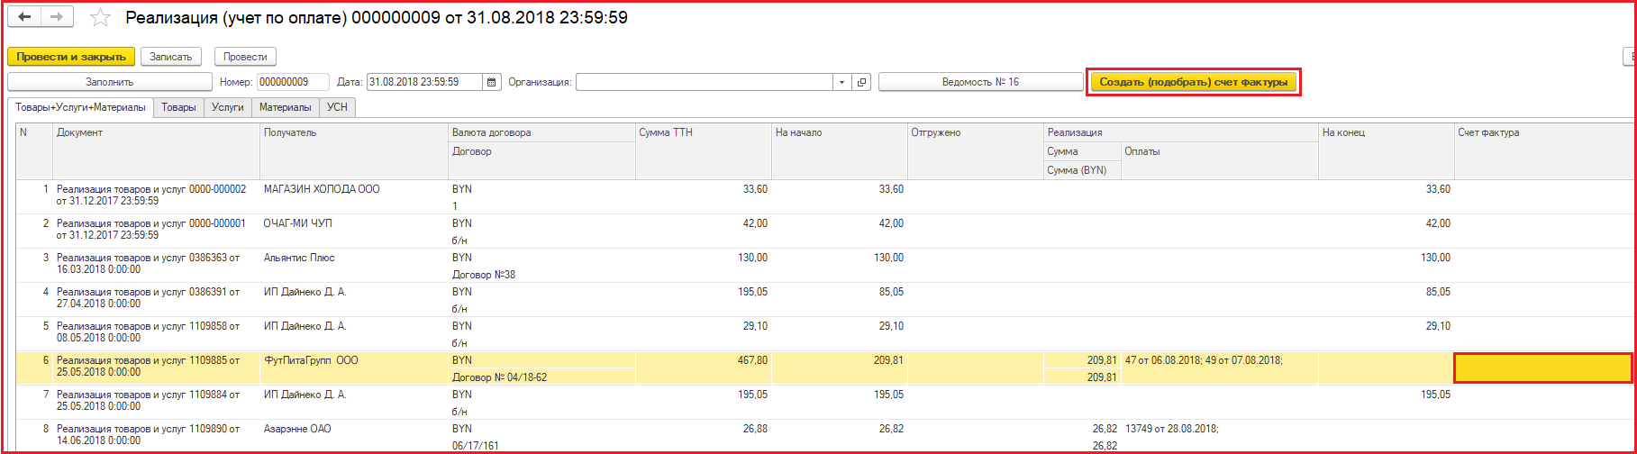Click the Записать button
Image resolution: width=1637 pixels, height=454 pixels.
pos(170,57)
